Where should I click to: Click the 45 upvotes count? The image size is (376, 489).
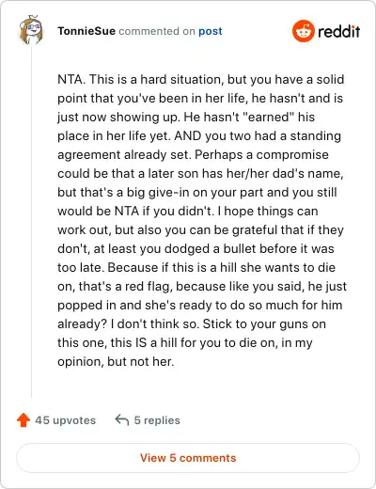tap(65, 420)
